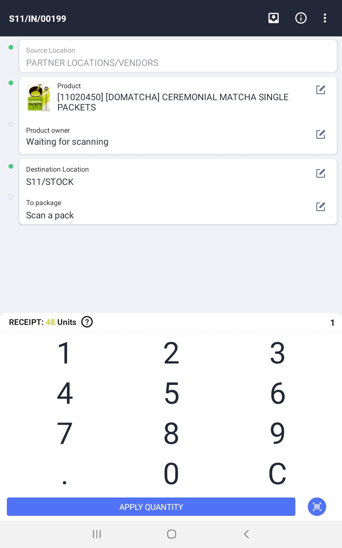Image resolution: width=342 pixels, height=548 pixels.
Task: Tap digit 5 on the numeric keypad
Action: 171,393
